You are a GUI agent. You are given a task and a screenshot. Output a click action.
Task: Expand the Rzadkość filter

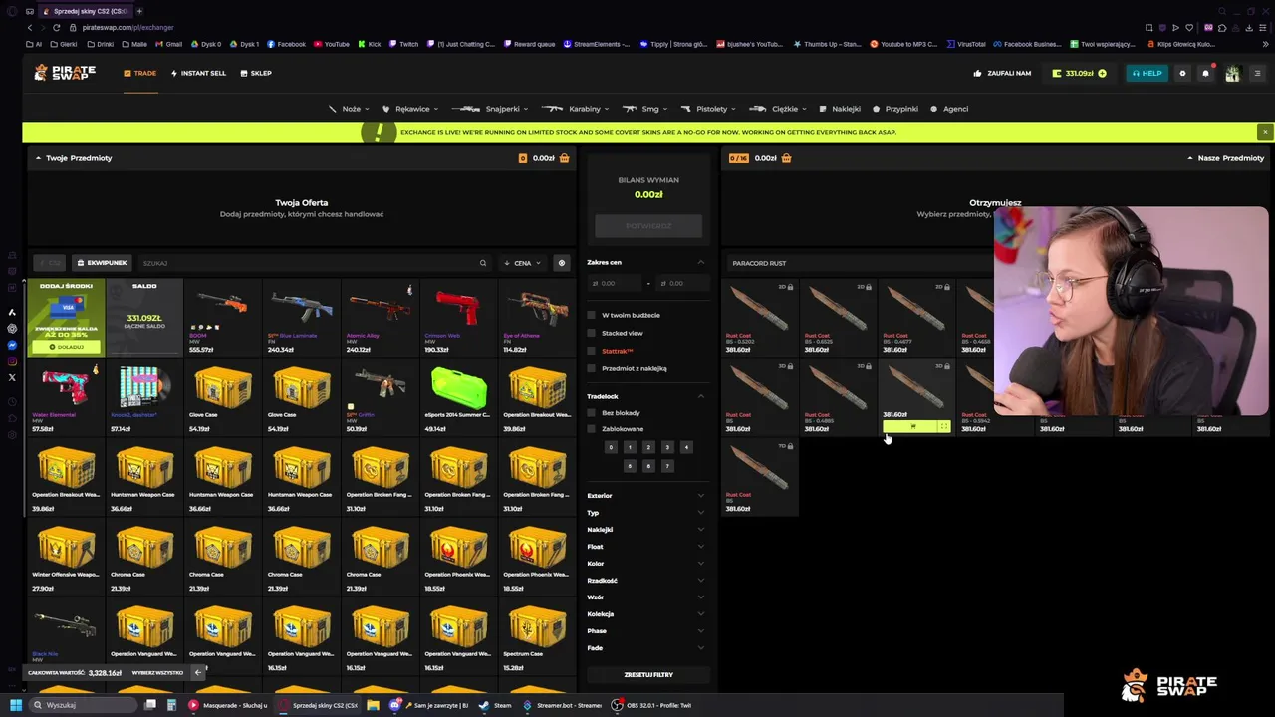645,581
